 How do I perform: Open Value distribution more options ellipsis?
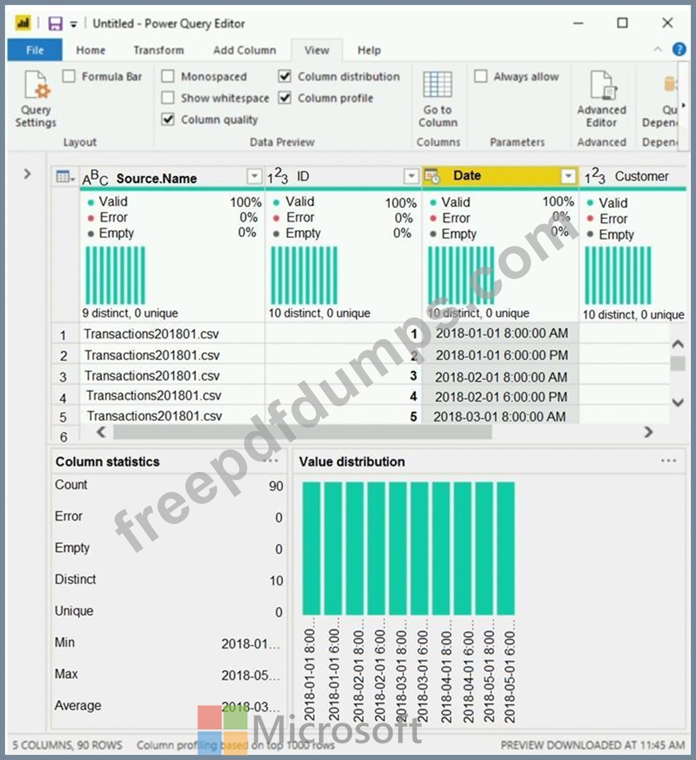coord(669,461)
